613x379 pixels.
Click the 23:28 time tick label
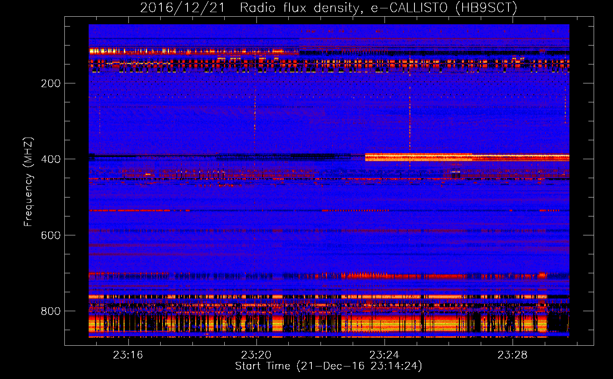pyautogui.click(x=512, y=355)
